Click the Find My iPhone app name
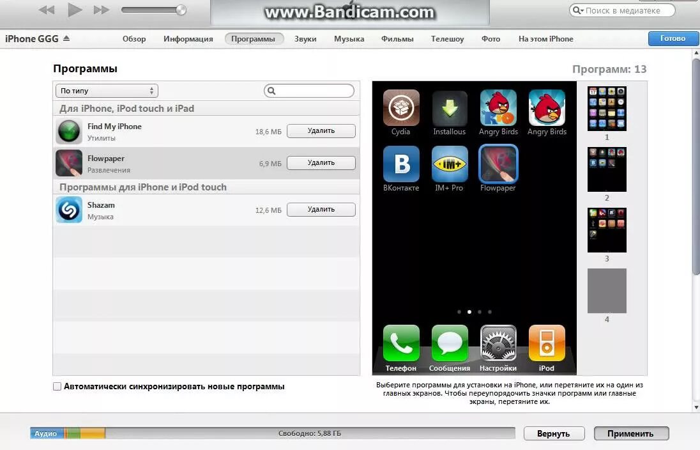700x450 pixels. (114, 127)
